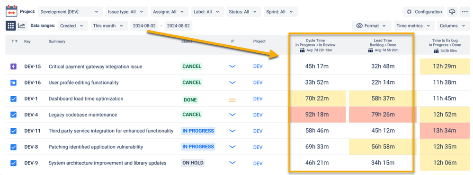Screen dimensions: 473x175
Task: Sort by the Summary column header
Action: [57, 41]
